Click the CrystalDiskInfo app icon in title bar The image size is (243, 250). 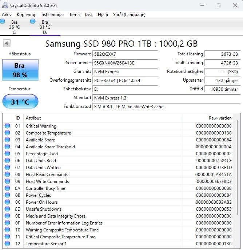coord(5,5)
